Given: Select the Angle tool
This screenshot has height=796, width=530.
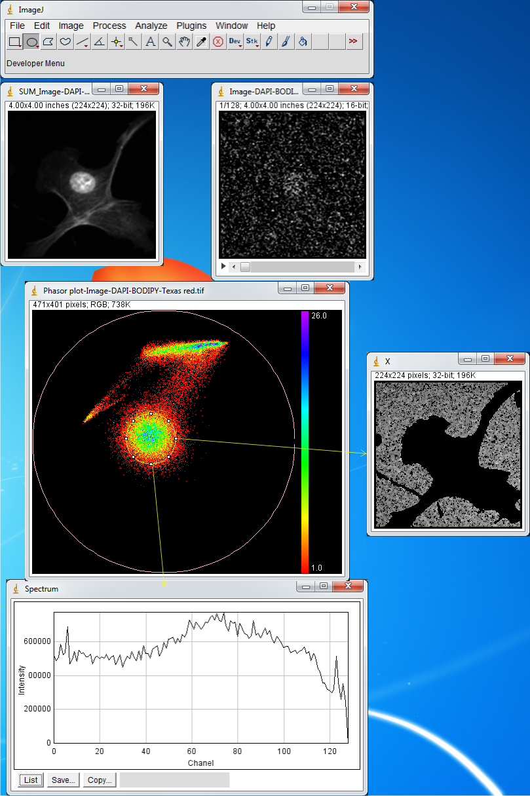Looking at the screenshot, I should pos(100,42).
